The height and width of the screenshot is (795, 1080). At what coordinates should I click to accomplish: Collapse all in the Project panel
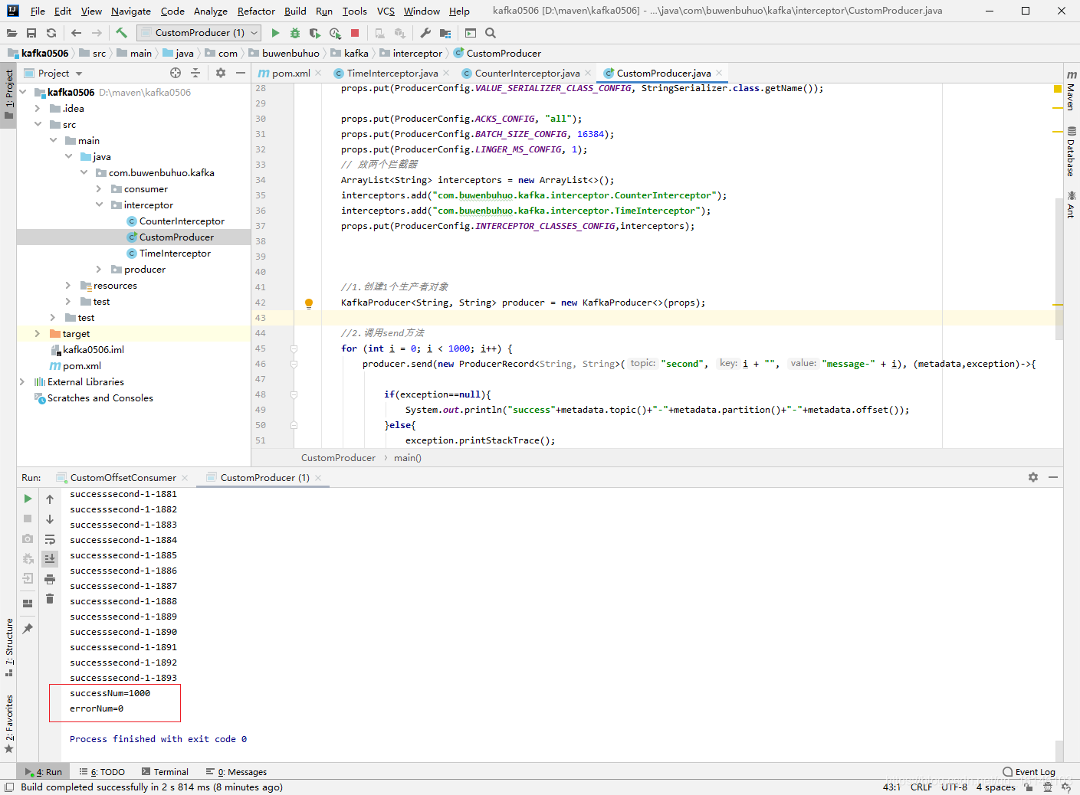pos(195,73)
